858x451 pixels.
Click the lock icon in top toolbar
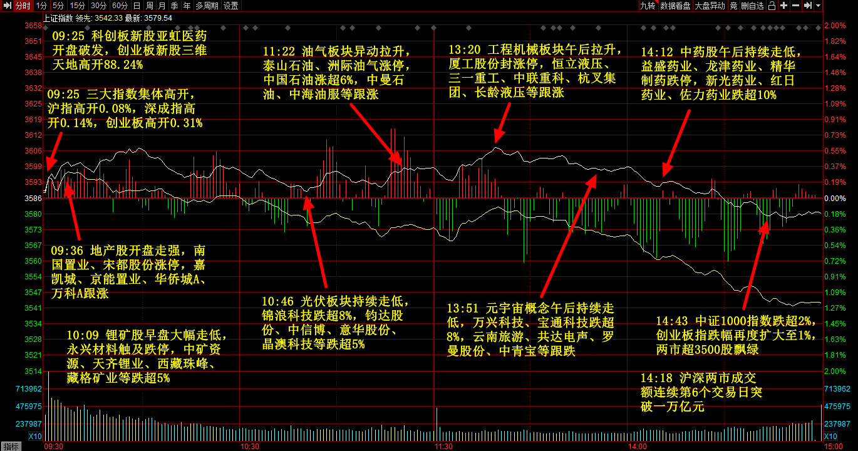click(x=773, y=6)
